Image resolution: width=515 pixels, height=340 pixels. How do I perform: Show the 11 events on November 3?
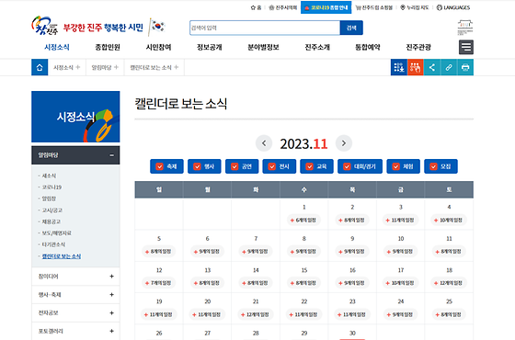click(x=400, y=221)
